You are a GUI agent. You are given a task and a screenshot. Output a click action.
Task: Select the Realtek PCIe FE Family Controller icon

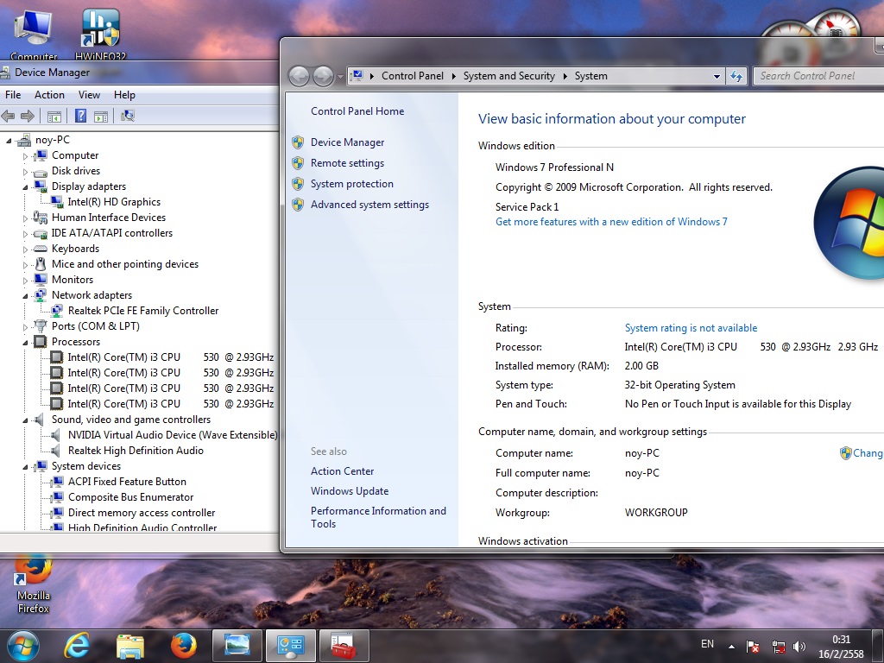[x=57, y=311]
